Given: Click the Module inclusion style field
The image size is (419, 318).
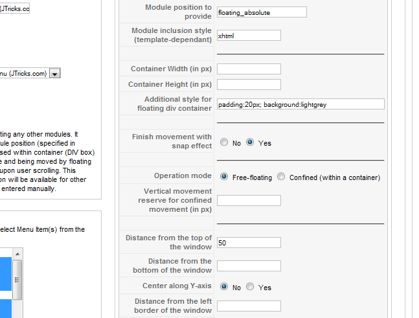Looking at the screenshot, I should pos(249,36).
